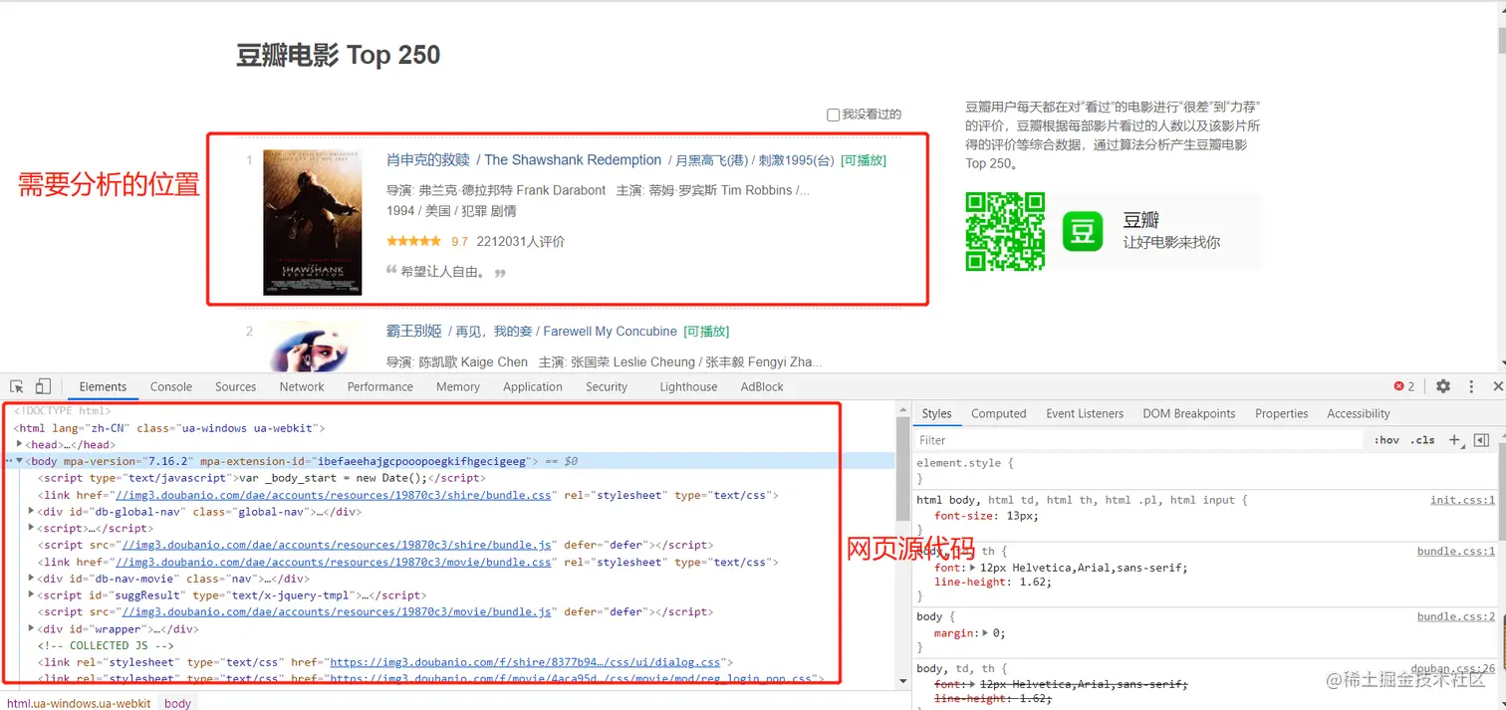Open the movie/bundle.css href link

pos(334,562)
